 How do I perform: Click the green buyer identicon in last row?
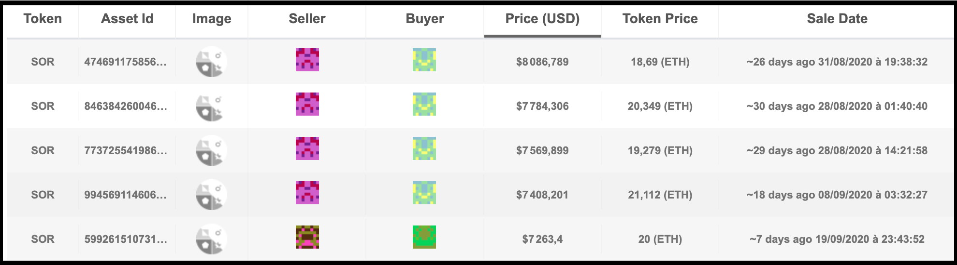[x=424, y=237]
